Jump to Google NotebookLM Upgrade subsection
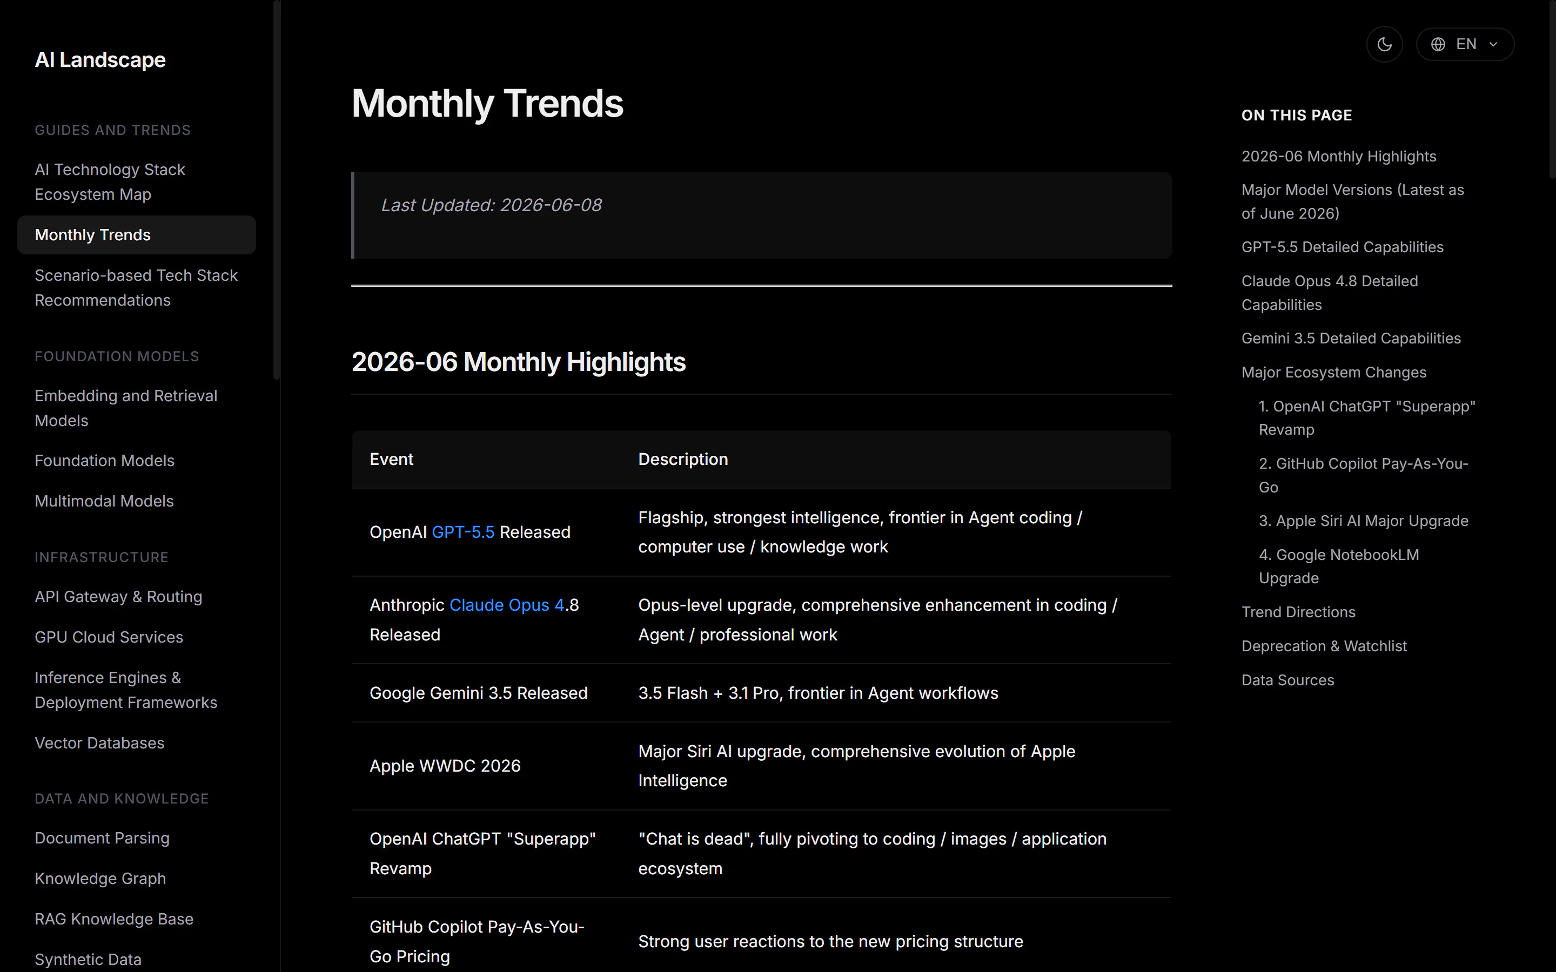Image resolution: width=1556 pixels, height=972 pixels. coord(1339,567)
